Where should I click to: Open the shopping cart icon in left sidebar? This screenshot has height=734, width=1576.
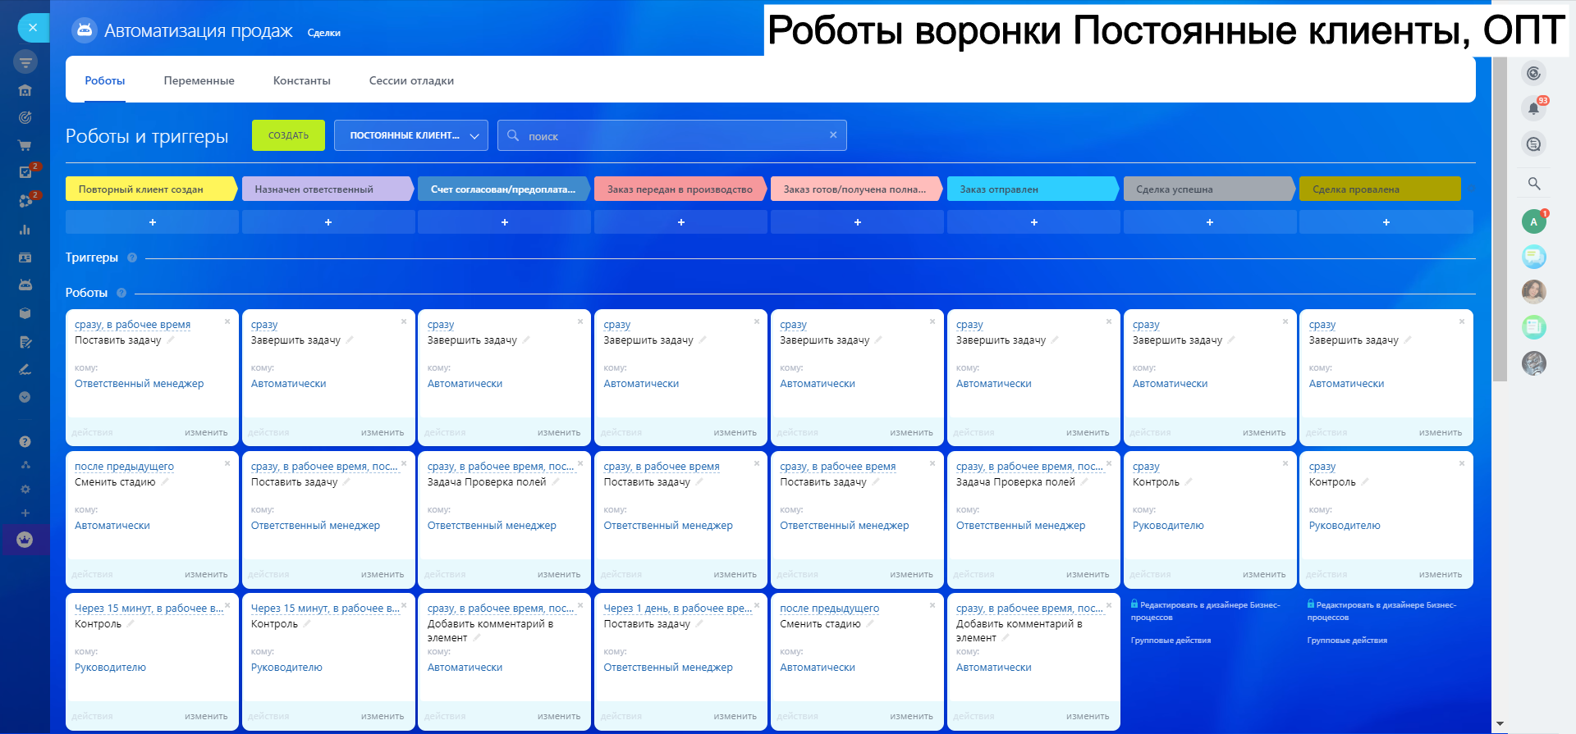[x=25, y=145]
